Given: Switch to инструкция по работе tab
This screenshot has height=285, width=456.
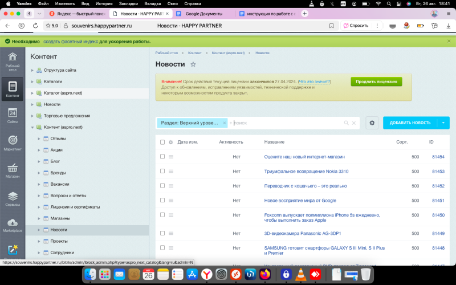Looking at the screenshot, I should [x=267, y=14].
